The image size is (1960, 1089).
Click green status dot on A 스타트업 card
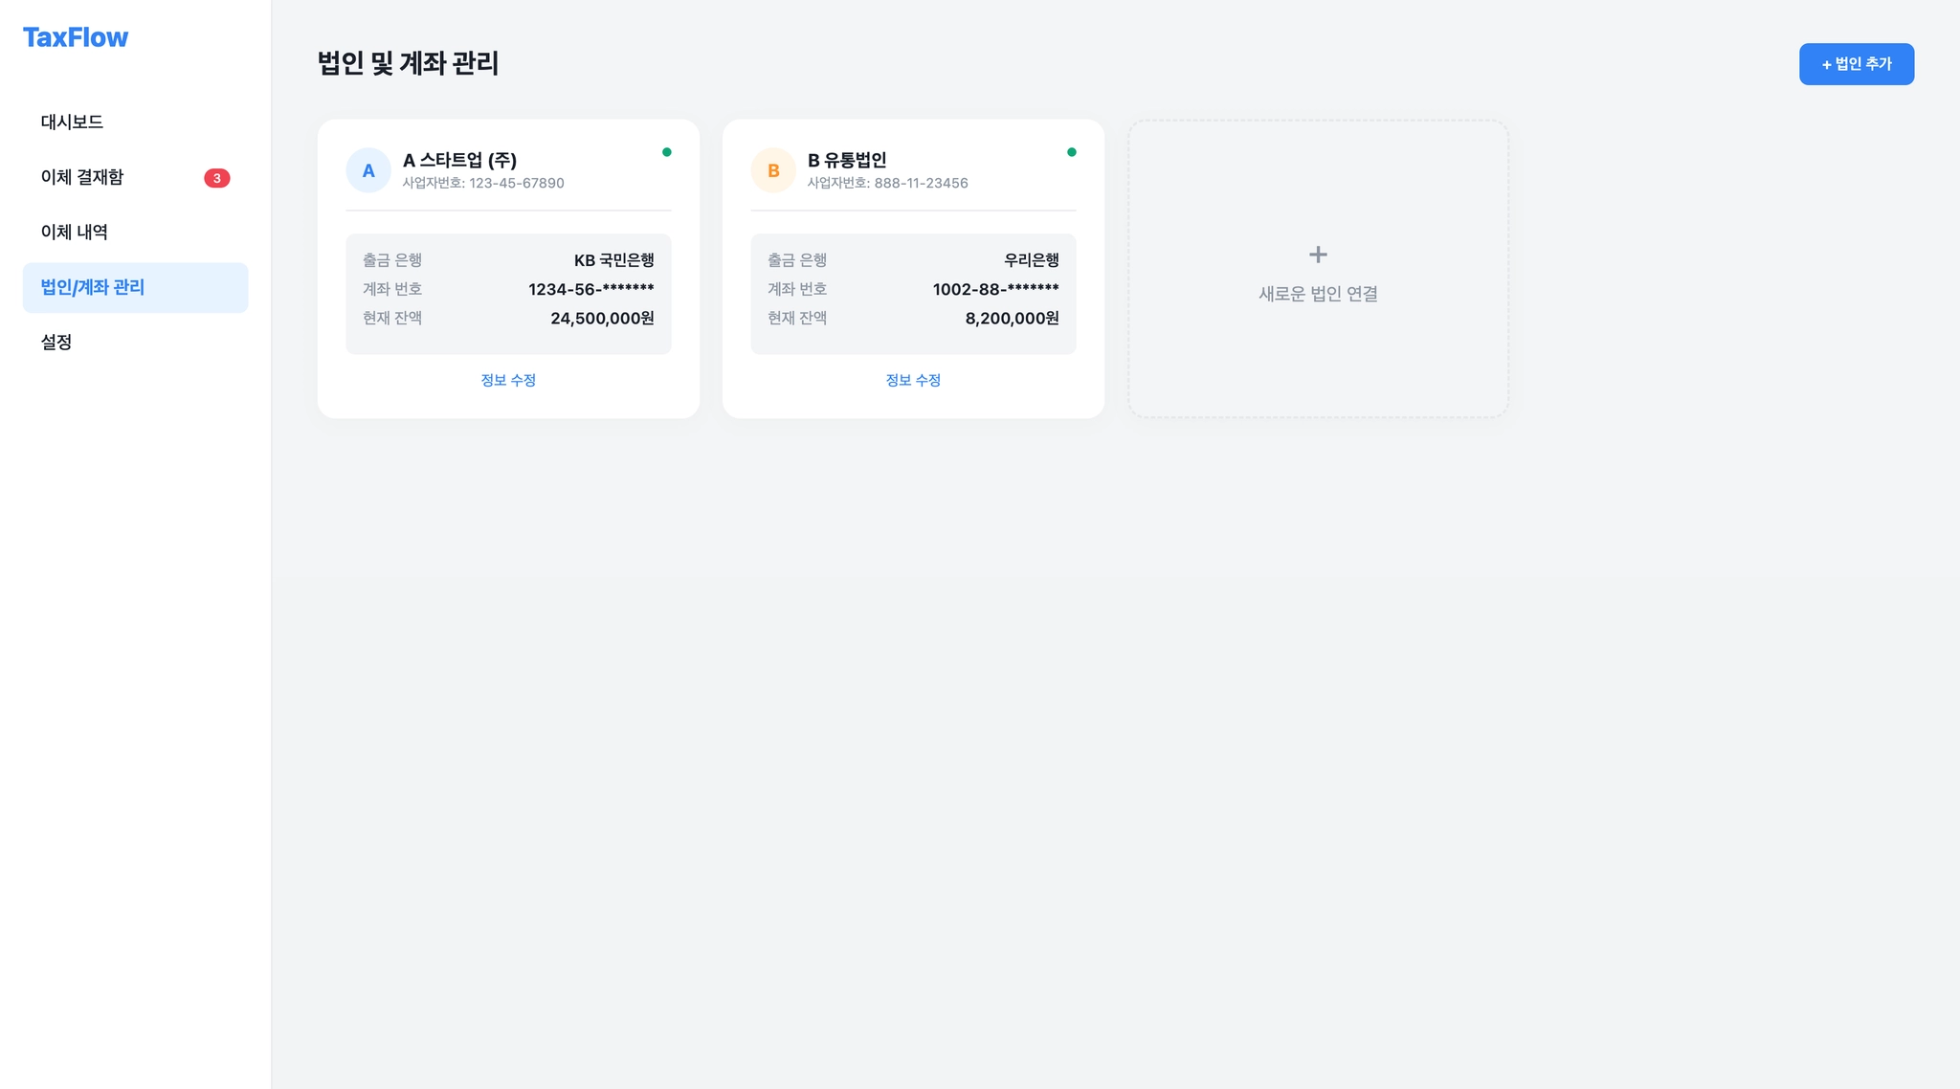(667, 152)
